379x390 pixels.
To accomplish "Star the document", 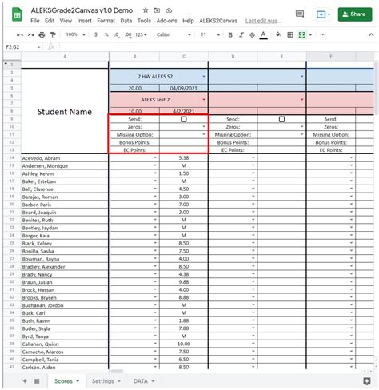I will coord(146,10).
